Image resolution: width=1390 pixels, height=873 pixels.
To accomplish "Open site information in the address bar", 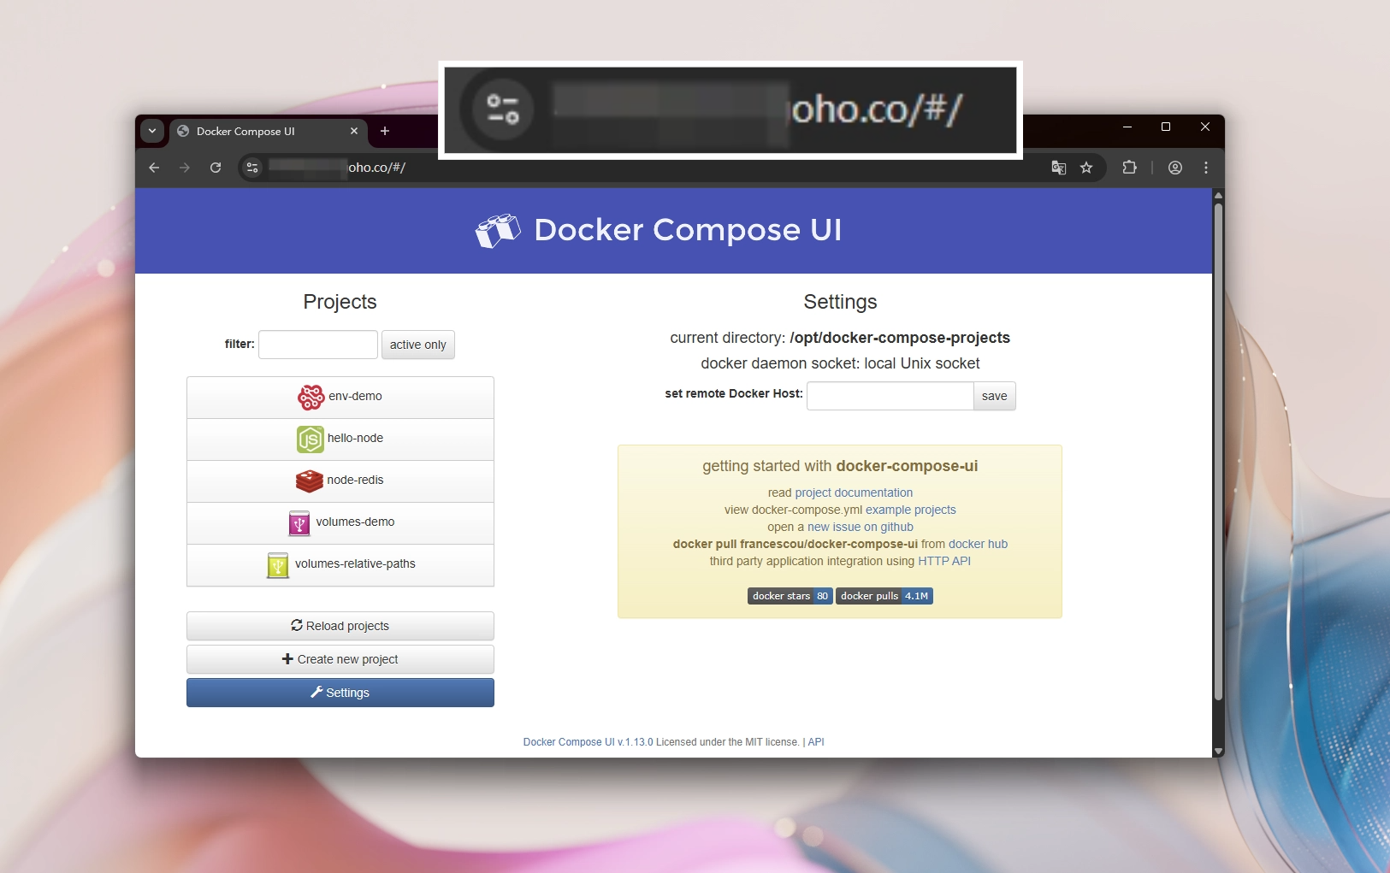I will point(251,168).
